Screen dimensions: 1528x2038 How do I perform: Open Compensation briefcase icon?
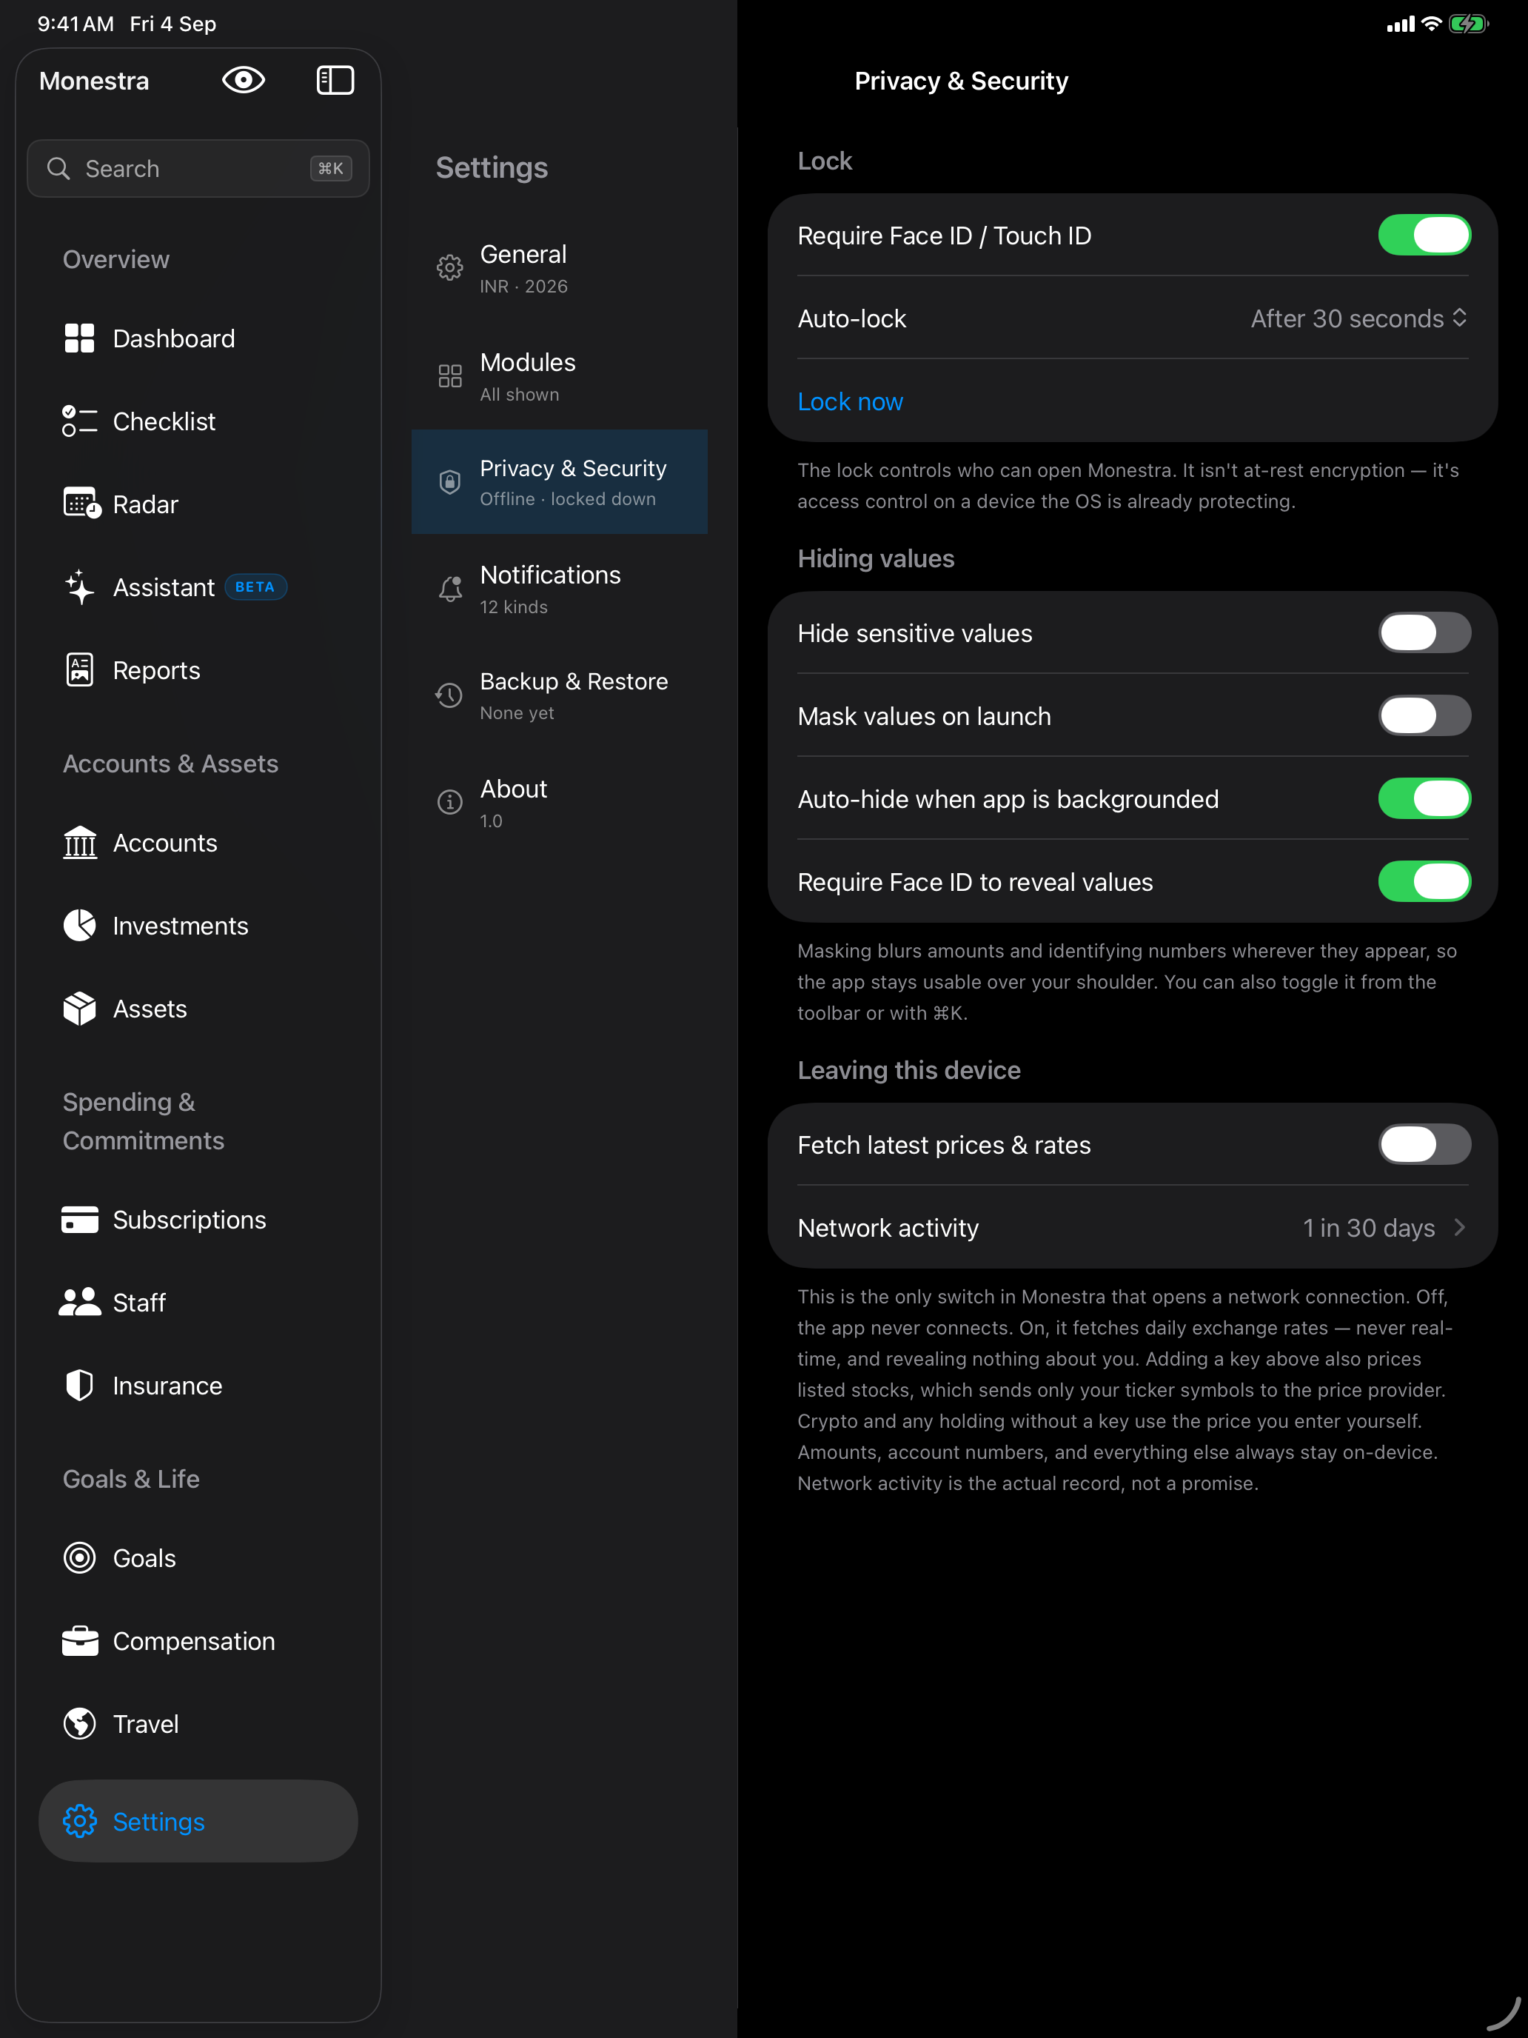point(79,1640)
